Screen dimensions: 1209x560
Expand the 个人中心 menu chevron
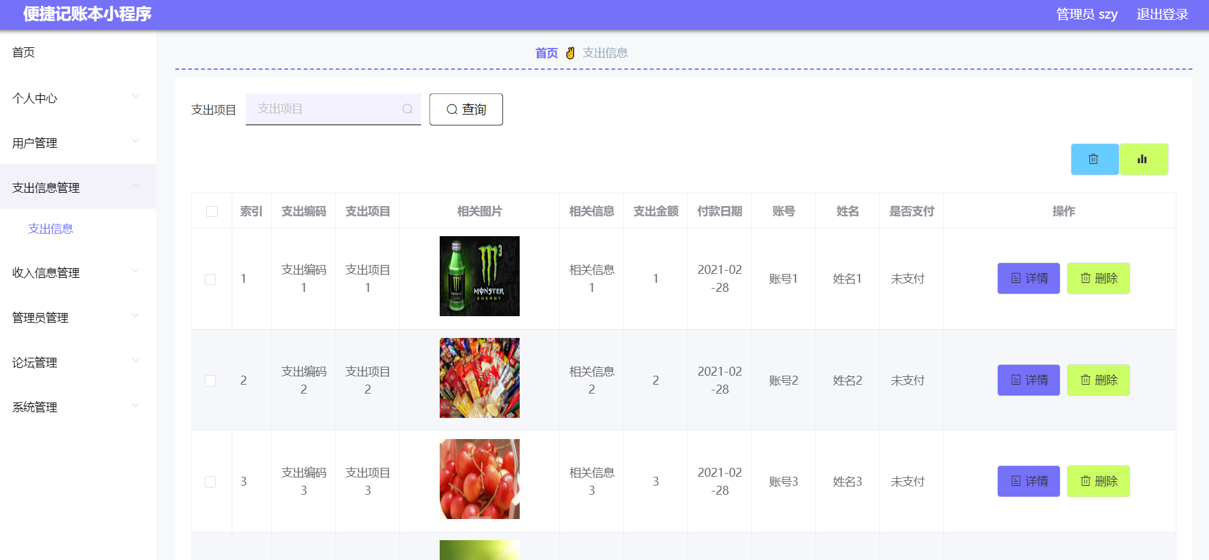click(135, 96)
